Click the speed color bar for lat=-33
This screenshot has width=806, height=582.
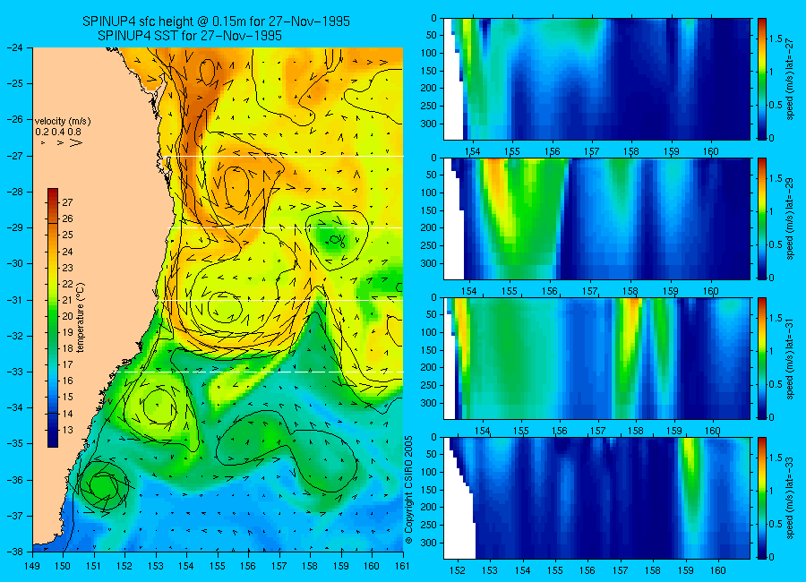(762, 498)
